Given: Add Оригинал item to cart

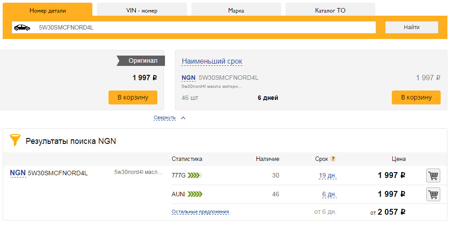Looking at the screenshot, I should point(133,97).
